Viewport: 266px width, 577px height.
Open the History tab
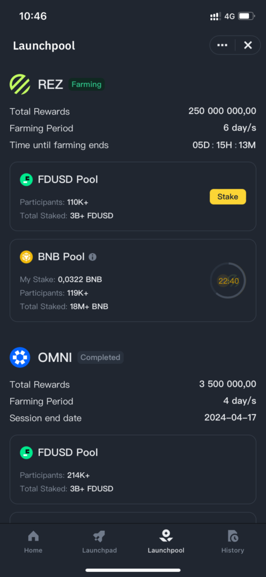point(233,543)
